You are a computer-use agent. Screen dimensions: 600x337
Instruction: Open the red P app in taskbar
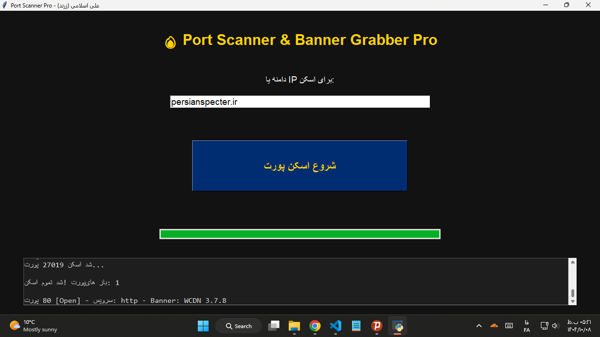(x=377, y=326)
